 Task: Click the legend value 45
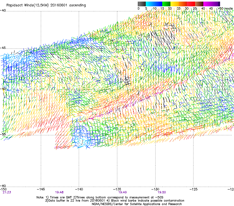[211, 9]
